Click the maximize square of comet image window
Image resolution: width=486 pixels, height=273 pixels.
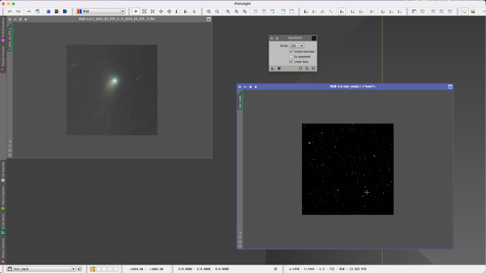pos(208,19)
